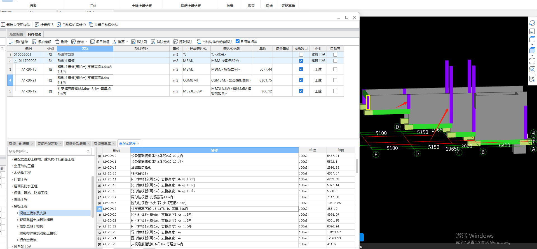537x249 pixels.
Task: Switch to 截面编辑 tab
Action: click(x=16, y=34)
